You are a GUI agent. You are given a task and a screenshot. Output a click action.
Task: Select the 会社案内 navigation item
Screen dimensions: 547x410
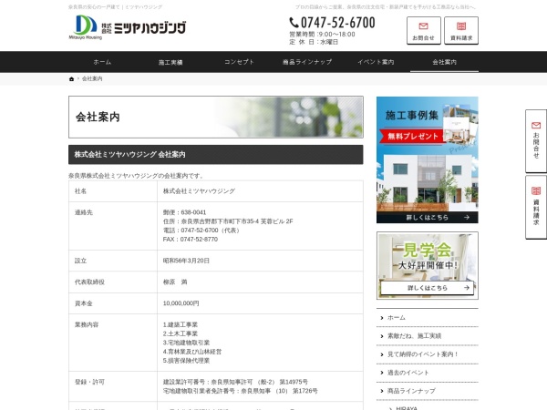tap(444, 62)
